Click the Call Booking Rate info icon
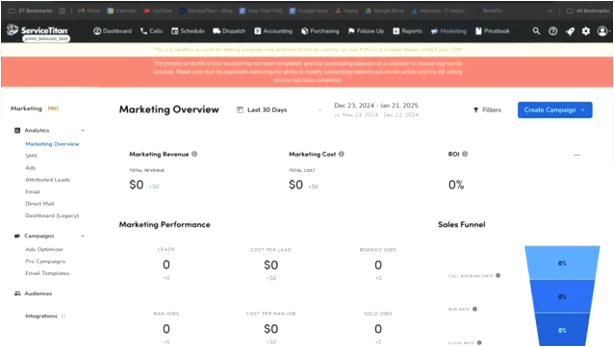This screenshot has width=614, height=347. (x=498, y=275)
